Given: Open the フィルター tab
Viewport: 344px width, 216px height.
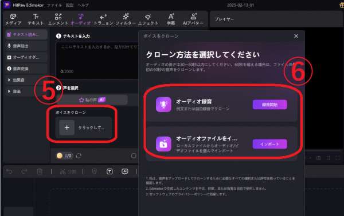Looking at the screenshot, I should pyautogui.click(x=126, y=19).
